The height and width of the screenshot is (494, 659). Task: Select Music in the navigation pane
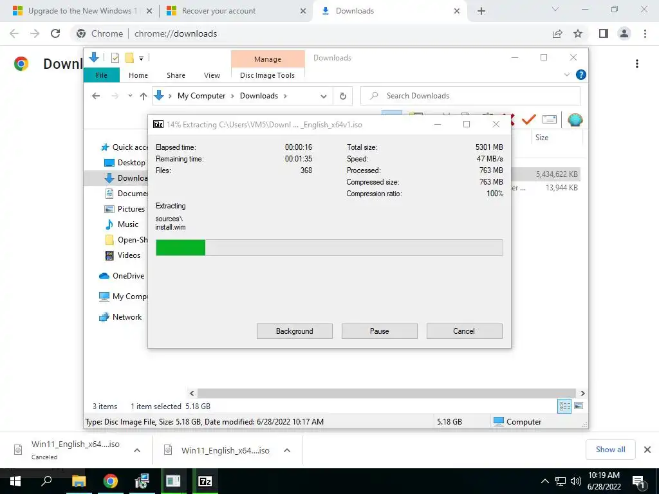[x=122, y=224]
